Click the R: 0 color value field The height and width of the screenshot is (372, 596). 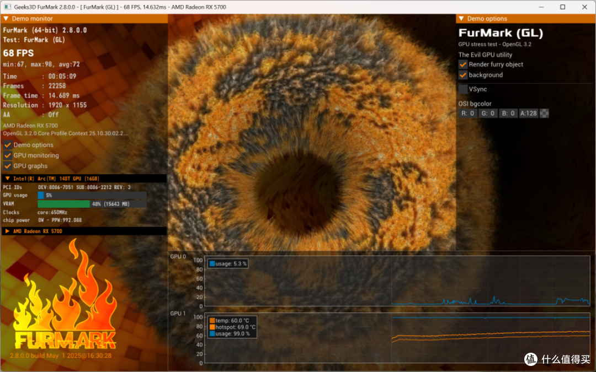point(467,113)
